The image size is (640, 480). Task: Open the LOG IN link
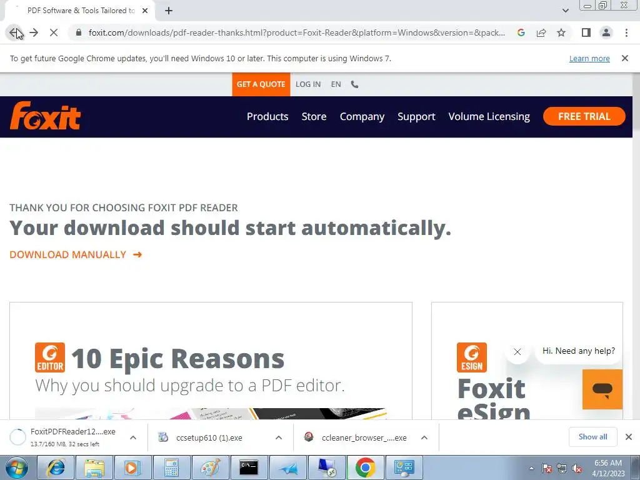point(308,84)
